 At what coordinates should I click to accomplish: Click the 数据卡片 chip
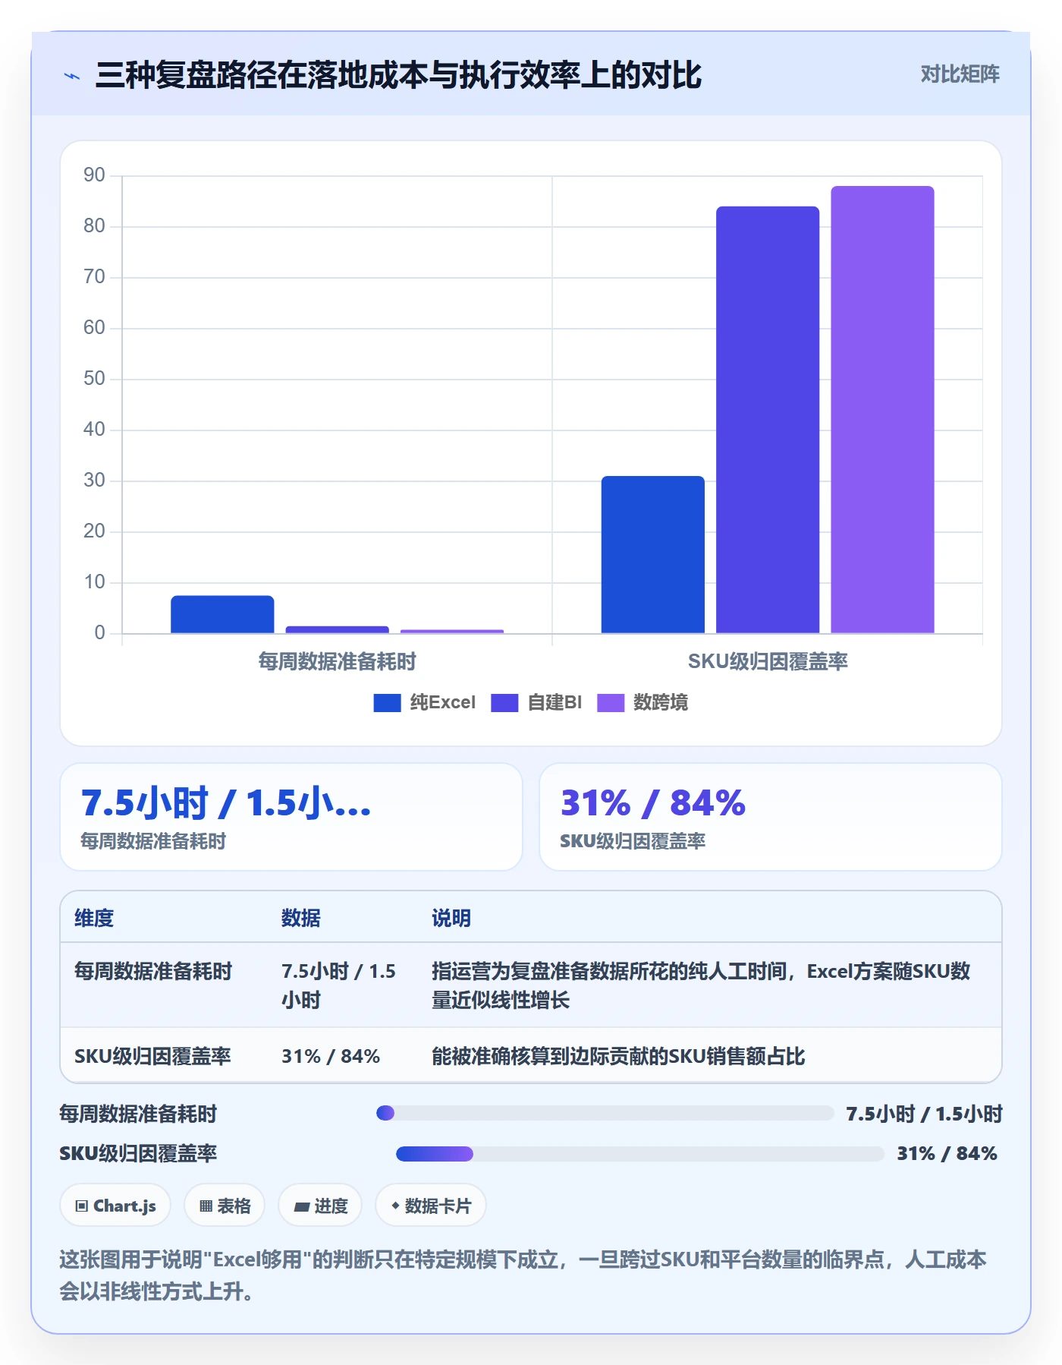click(431, 1206)
